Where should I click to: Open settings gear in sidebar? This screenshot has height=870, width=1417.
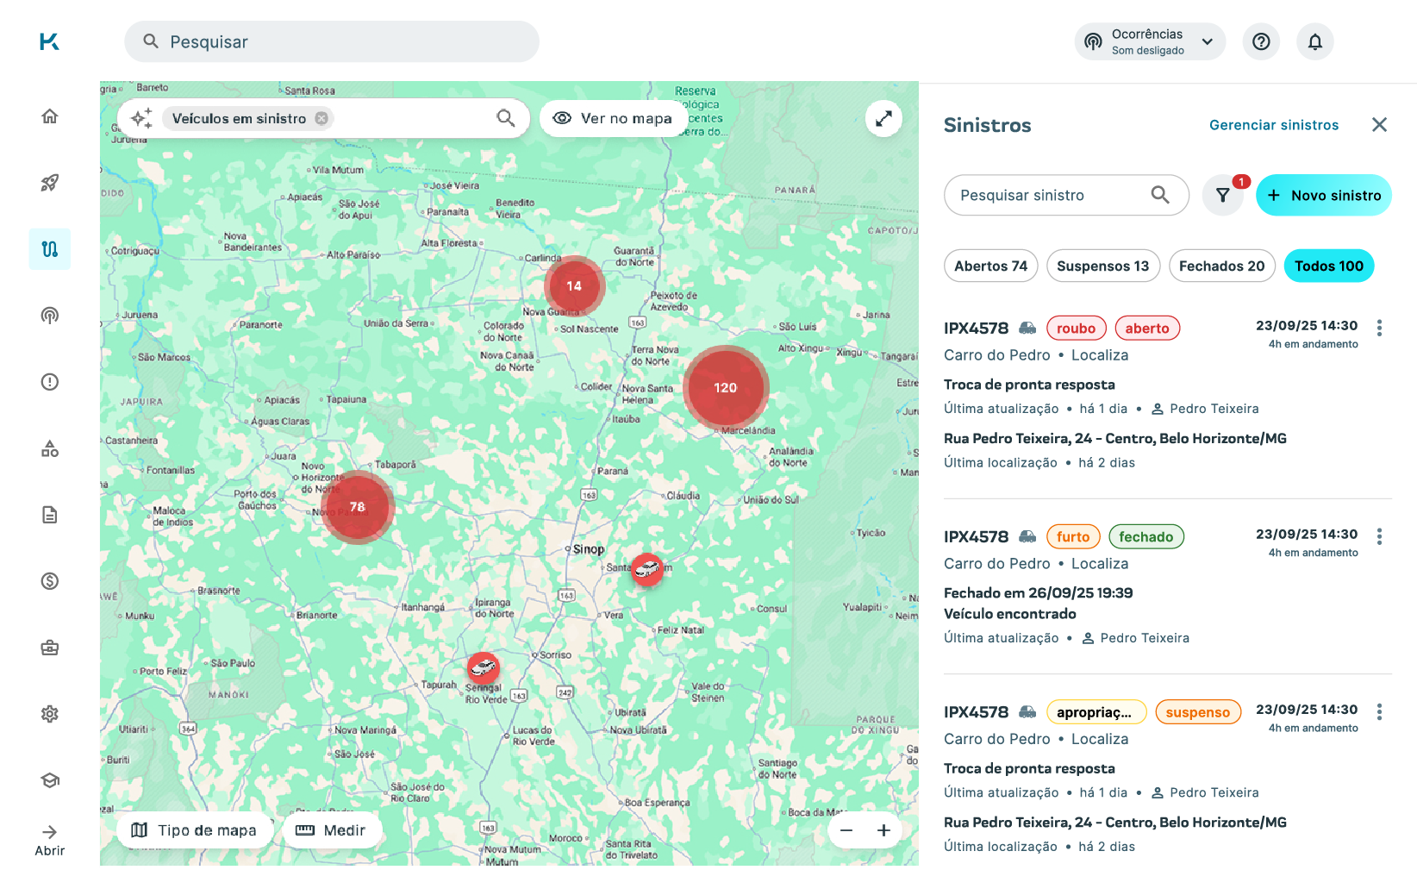(50, 714)
